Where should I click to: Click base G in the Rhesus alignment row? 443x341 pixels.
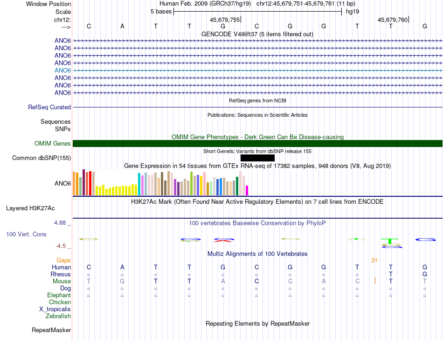point(425,274)
